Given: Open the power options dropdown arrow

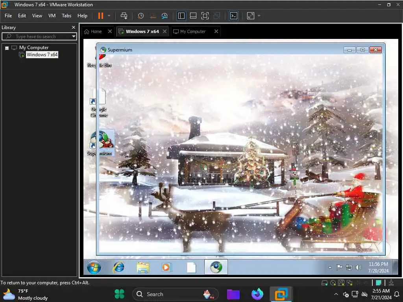Looking at the screenshot, I should [x=109, y=16].
